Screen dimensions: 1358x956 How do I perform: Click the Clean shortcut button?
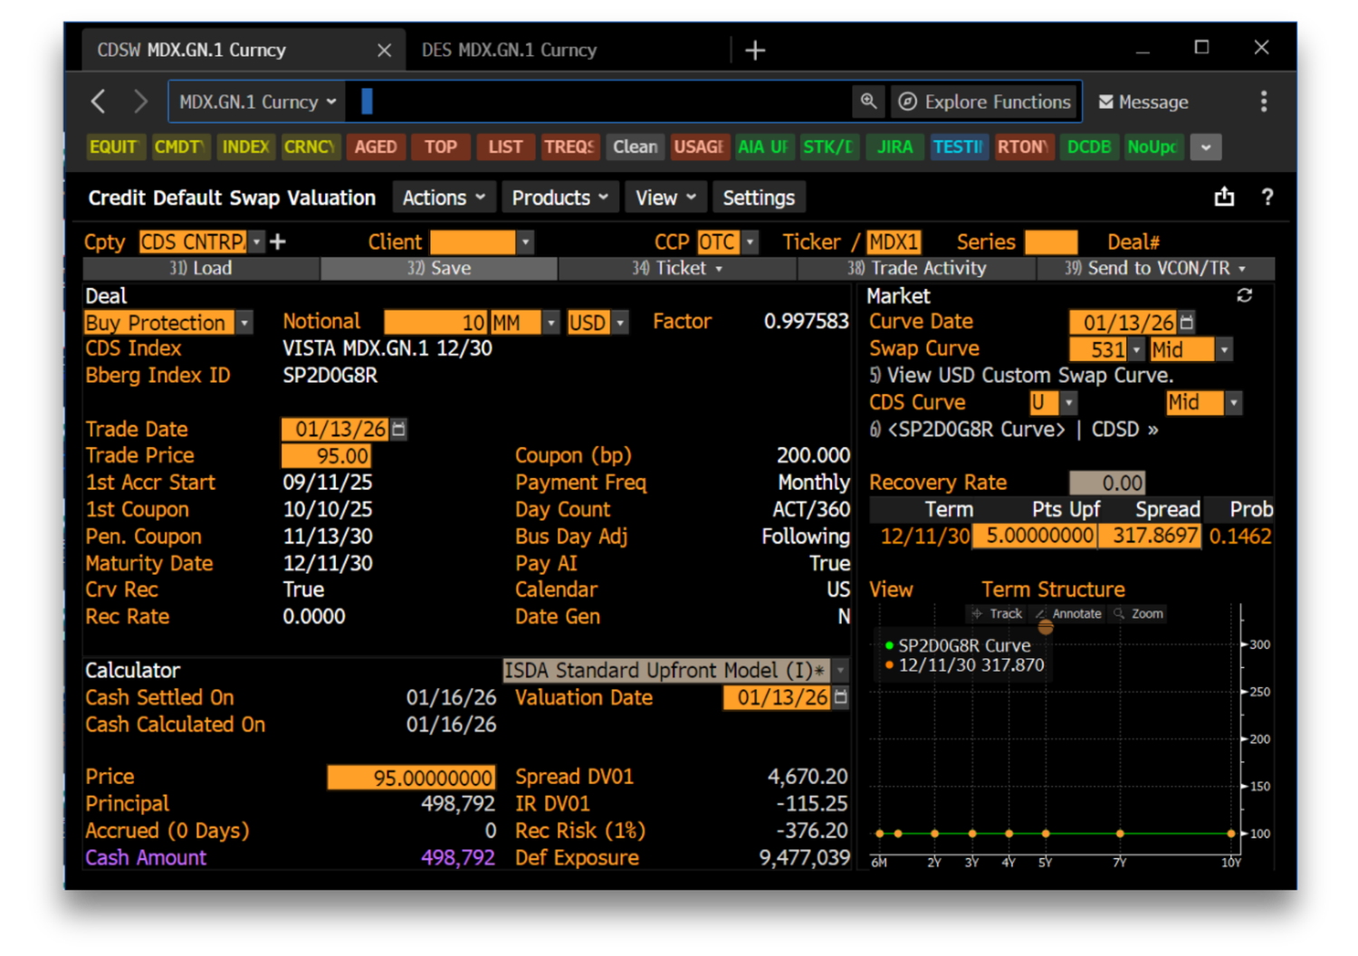click(x=635, y=147)
